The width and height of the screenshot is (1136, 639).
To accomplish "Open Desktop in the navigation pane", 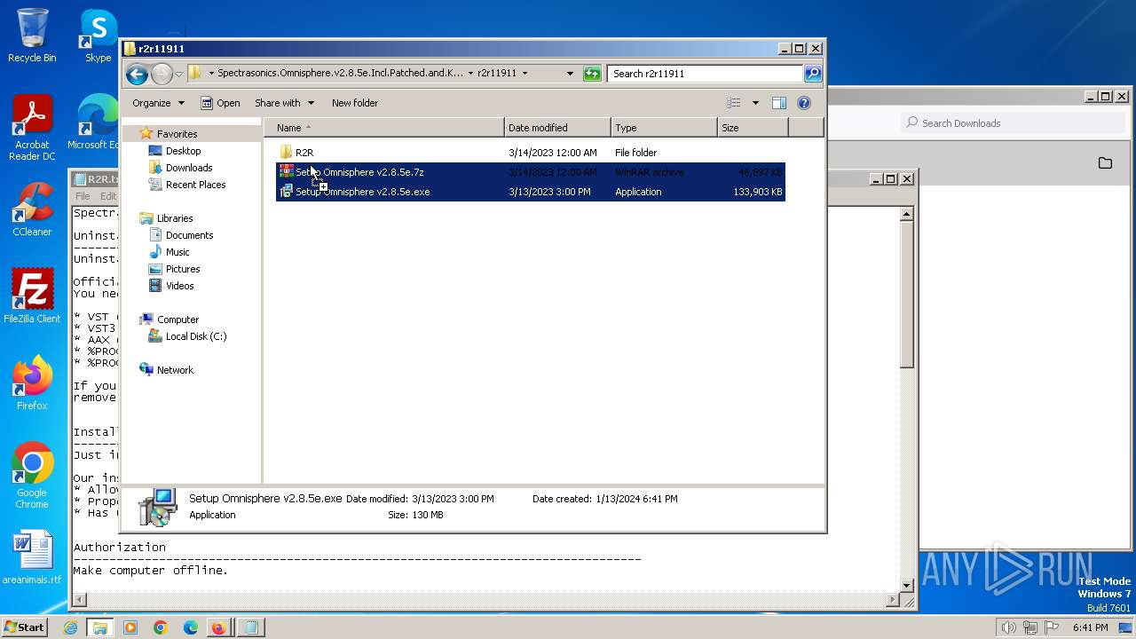I will coord(183,151).
